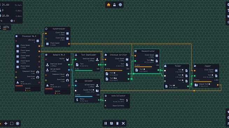
Task: Click the Zipper node header icon
Action: [x=195, y=66]
